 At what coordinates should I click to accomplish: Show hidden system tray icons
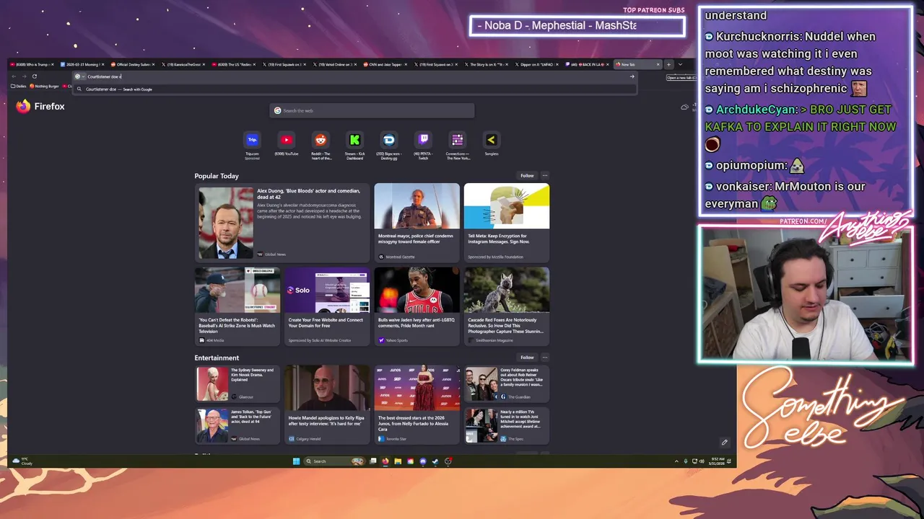[676, 461]
